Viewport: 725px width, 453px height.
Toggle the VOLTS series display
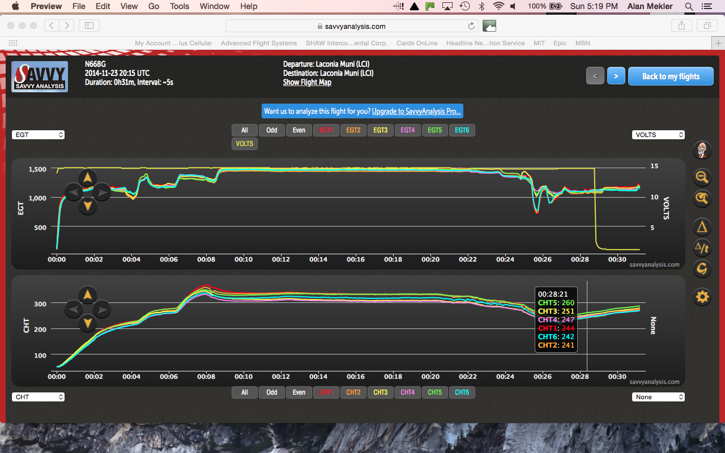(244, 143)
